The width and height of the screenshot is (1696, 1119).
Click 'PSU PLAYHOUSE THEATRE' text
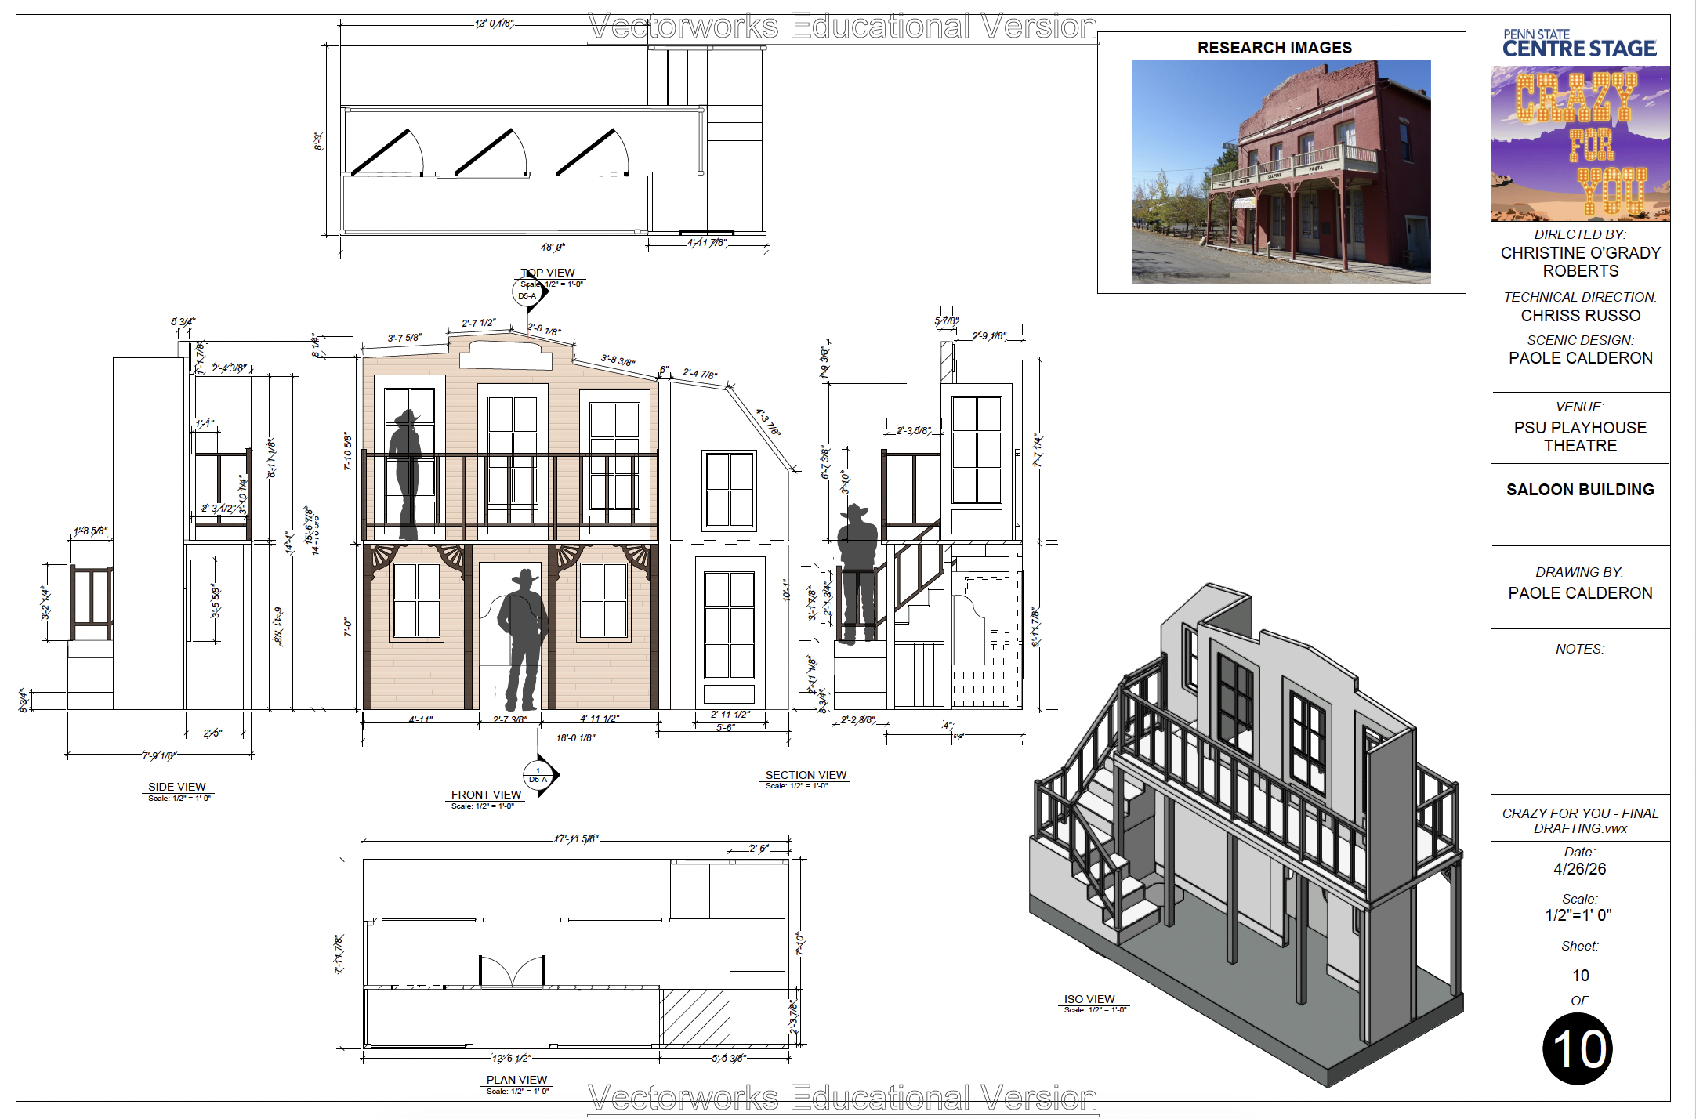pyautogui.click(x=1581, y=436)
